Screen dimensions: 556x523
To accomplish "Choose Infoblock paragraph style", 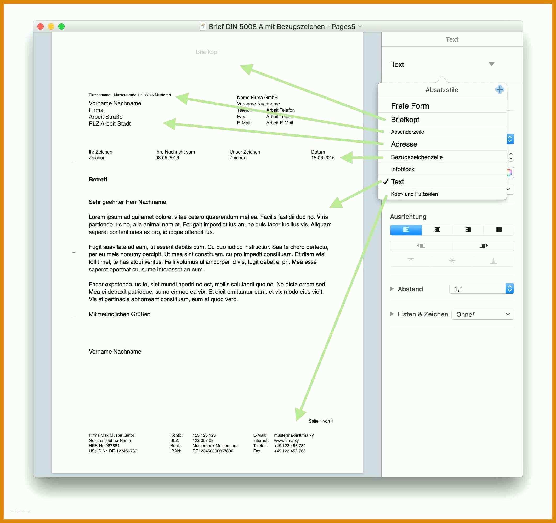I will 442,169.
